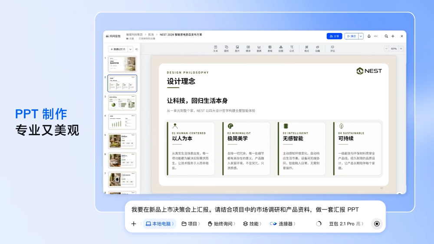Select slide 3 thumbnail
This screenshot has height=244, width=434.
(122, 103)
